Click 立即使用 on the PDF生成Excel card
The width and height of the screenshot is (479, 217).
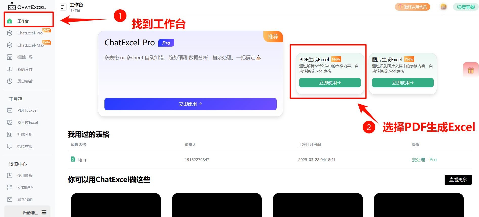pos(330,83)
